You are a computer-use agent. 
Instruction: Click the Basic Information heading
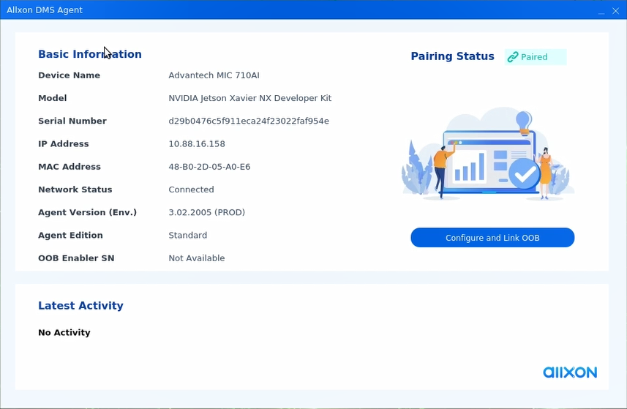coord(90,54)
